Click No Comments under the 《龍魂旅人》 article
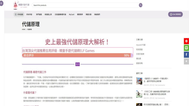This screenshot has height=106, width=189. pos(160,85)
